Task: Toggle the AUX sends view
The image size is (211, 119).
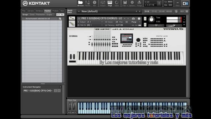Action: click(182, 12)
